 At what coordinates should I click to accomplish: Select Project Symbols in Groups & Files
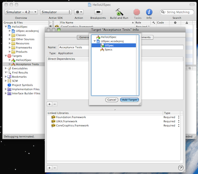pyautogui.click(x=22, y=85)
